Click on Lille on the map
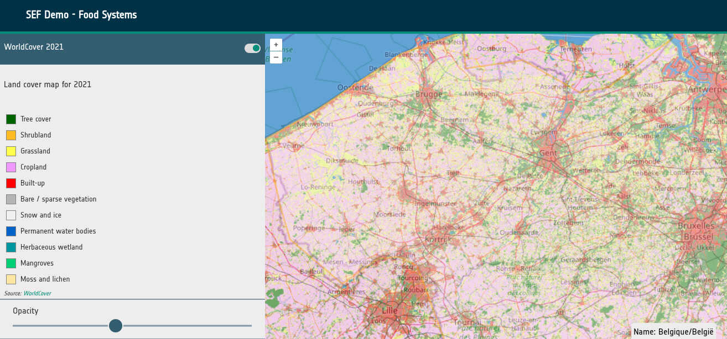727x339 pixels. 390,310
